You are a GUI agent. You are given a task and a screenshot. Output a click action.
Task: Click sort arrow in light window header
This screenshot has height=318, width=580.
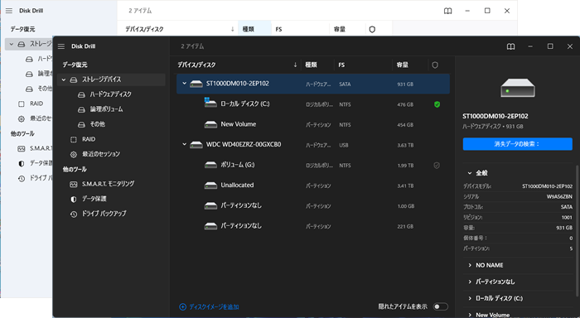(232, 29)
